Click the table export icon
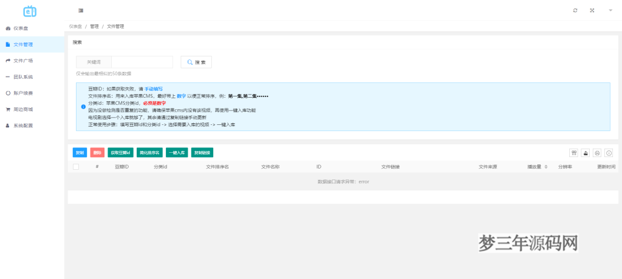The height and width of the screenshot is (279, 622). (585, 153)
